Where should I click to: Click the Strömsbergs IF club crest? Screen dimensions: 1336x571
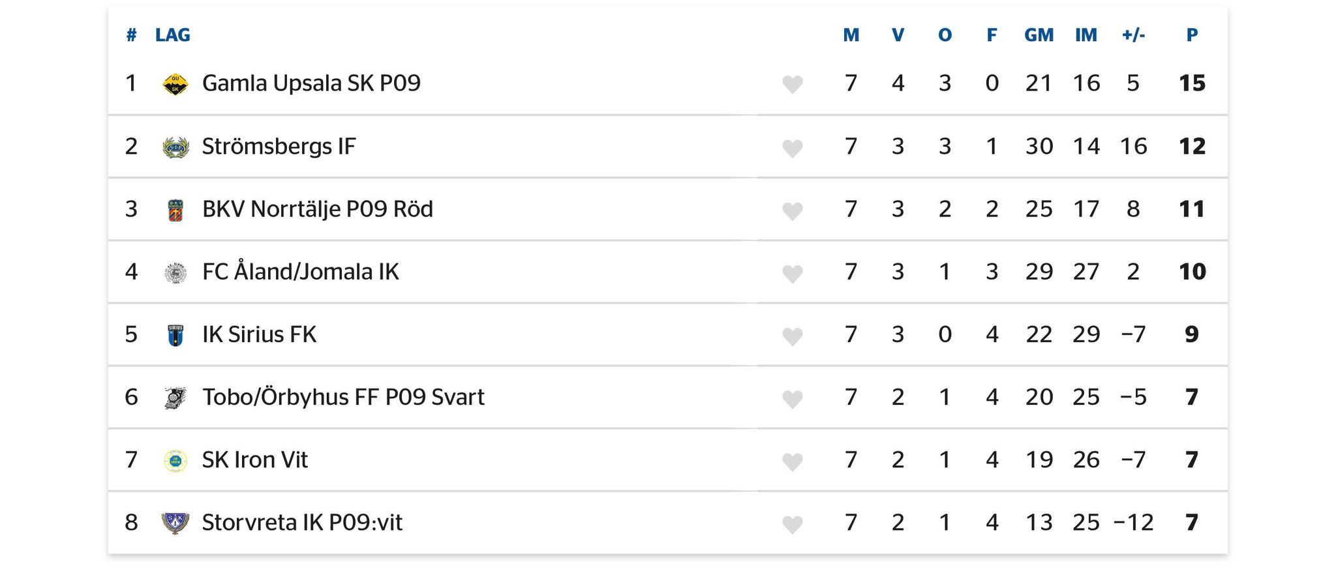click(175, 147)
